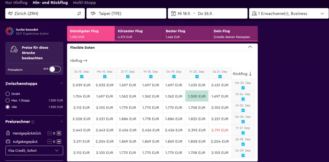Open the Mi 18.9. – Do 26.9. date field

click(208, 14)
